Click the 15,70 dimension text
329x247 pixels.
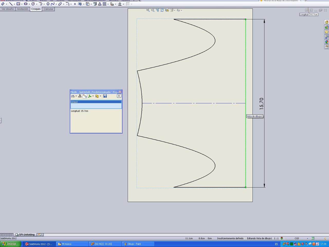click(x=262, y=103)
